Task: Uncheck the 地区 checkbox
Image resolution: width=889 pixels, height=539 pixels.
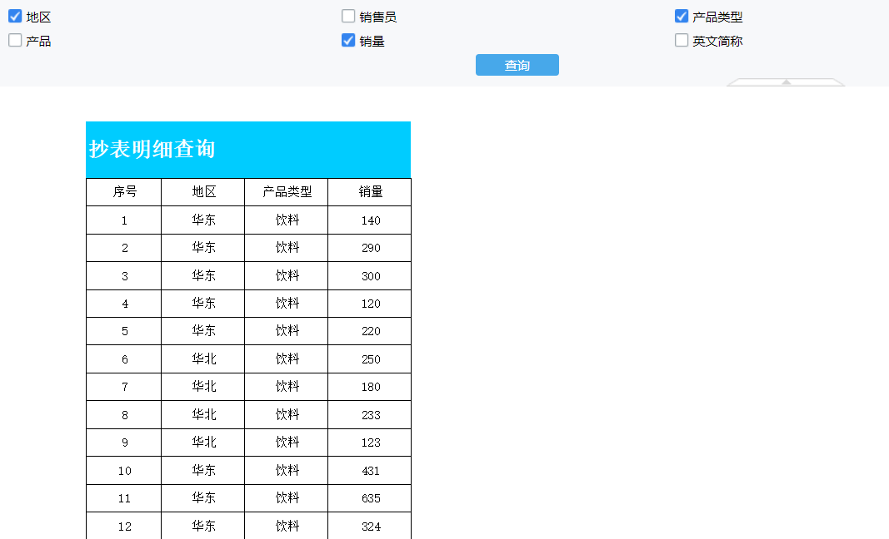Action: (x=15, y=17)
